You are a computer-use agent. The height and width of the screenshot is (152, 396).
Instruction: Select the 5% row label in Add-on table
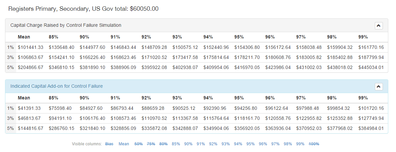pyautogui.click(x=10, y=128)
